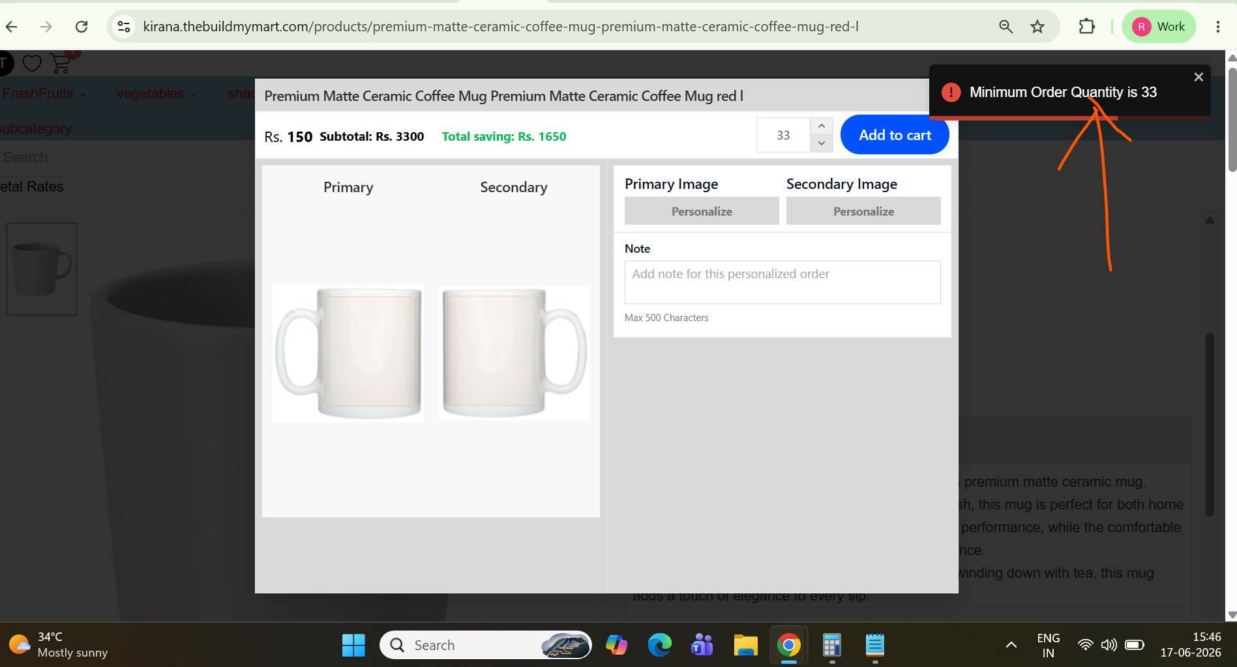This screenshot has width=1237, height=667.
Task: Click the "Minimum Order Quantity is 33" message
Action: click(1063, 92)
